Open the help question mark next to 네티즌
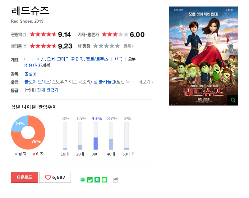The height and width of the screenshot is (198, 249). [x=25, y=46]
